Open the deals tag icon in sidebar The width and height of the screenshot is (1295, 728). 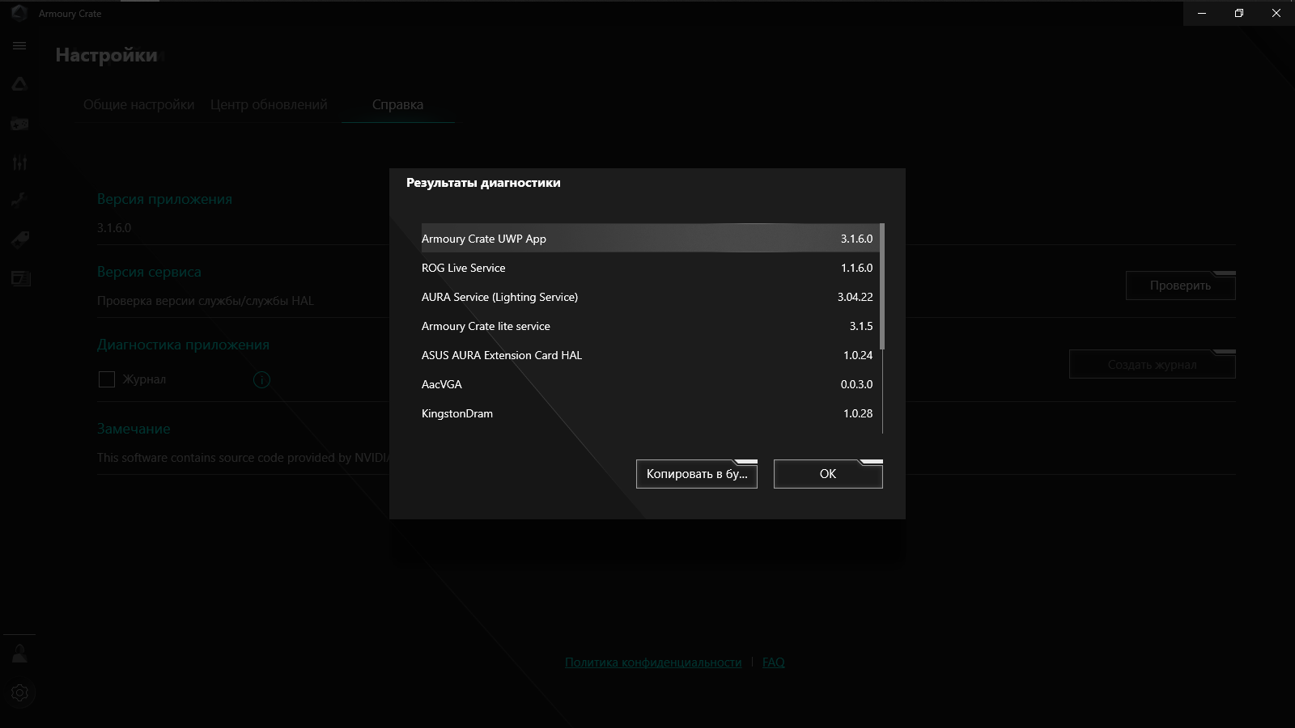pyautogui.click(x=19, y=239)
